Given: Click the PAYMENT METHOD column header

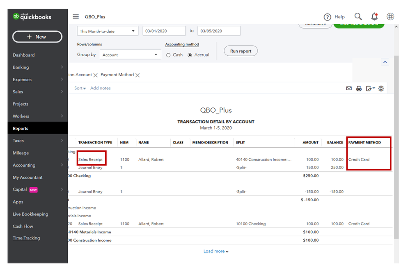Looking at the screenshot, I should [x=364, y=143].
